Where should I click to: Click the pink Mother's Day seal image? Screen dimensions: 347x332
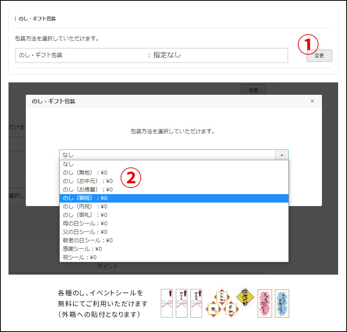[264, 303]
